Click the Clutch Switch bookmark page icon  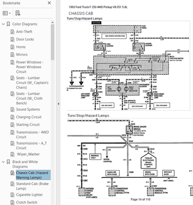coord(12,202)
